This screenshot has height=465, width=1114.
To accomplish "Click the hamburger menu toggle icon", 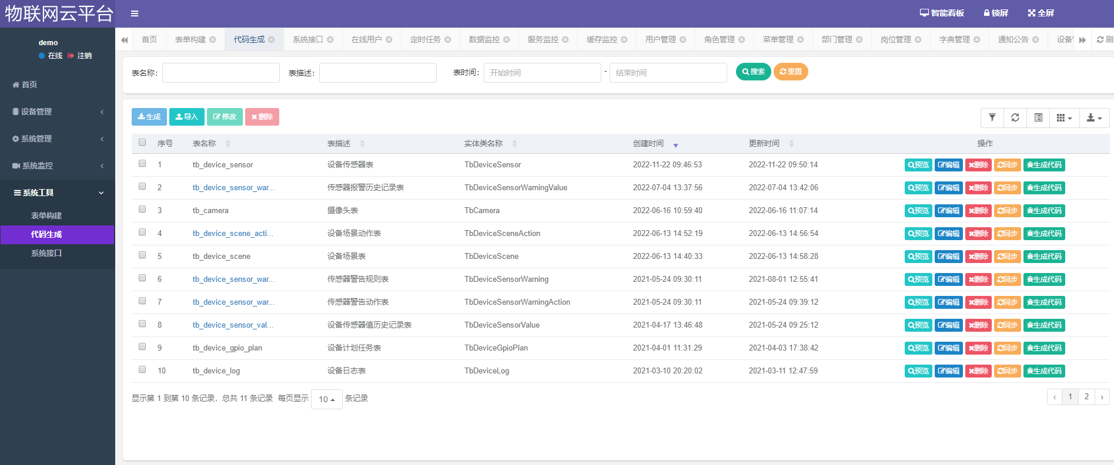I will [135, 14].
